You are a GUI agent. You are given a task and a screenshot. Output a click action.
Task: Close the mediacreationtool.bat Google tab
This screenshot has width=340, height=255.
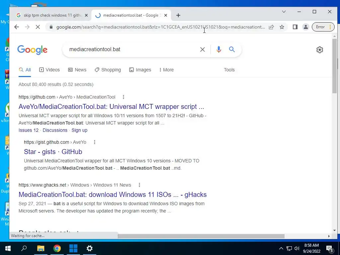(x=166, y=15)
